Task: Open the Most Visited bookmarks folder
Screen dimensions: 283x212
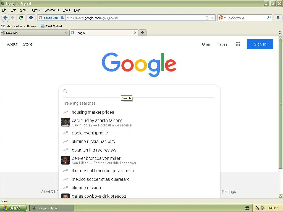Action: pos(51,26)
